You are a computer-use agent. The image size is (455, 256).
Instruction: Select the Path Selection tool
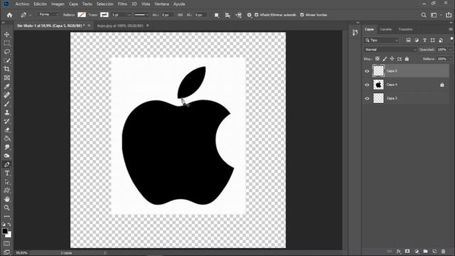tap(7, 182)
